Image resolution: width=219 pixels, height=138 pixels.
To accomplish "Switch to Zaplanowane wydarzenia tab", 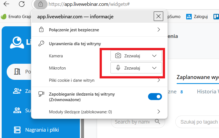I will [x=198, y=77].
